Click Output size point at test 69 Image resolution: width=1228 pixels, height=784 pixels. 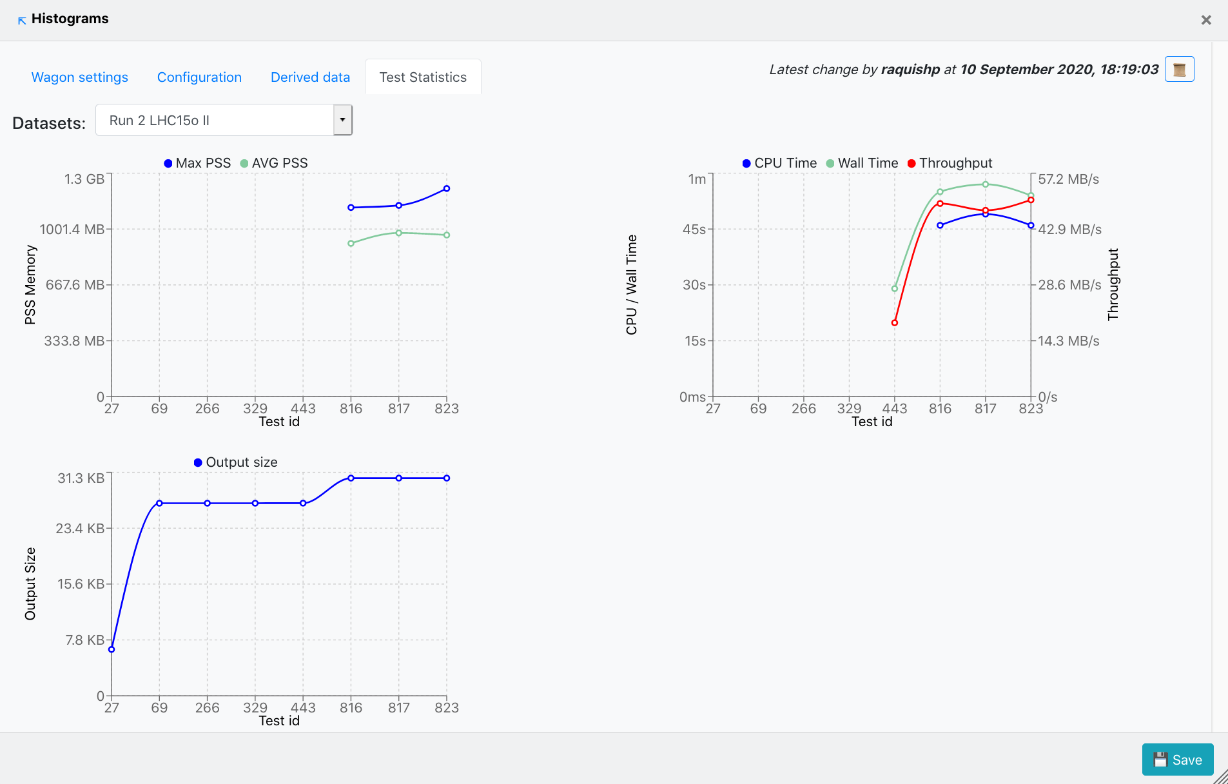159,503
